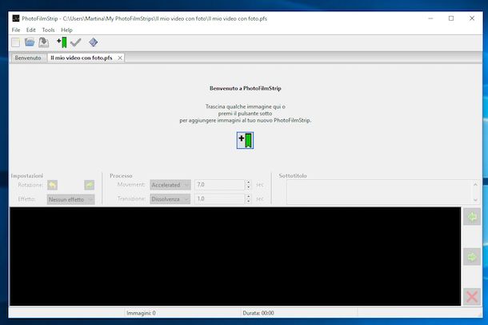488x325 pixels.
Task: Rotate image right with the Rotazione icon
Action: click(x=90, y=185)
